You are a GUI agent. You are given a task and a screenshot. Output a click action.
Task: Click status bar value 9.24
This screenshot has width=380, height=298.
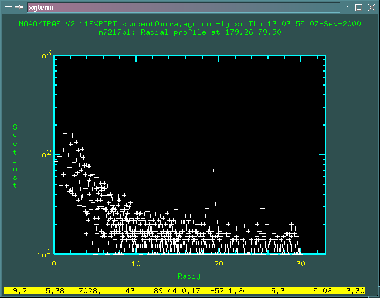(x=22, y=291)
